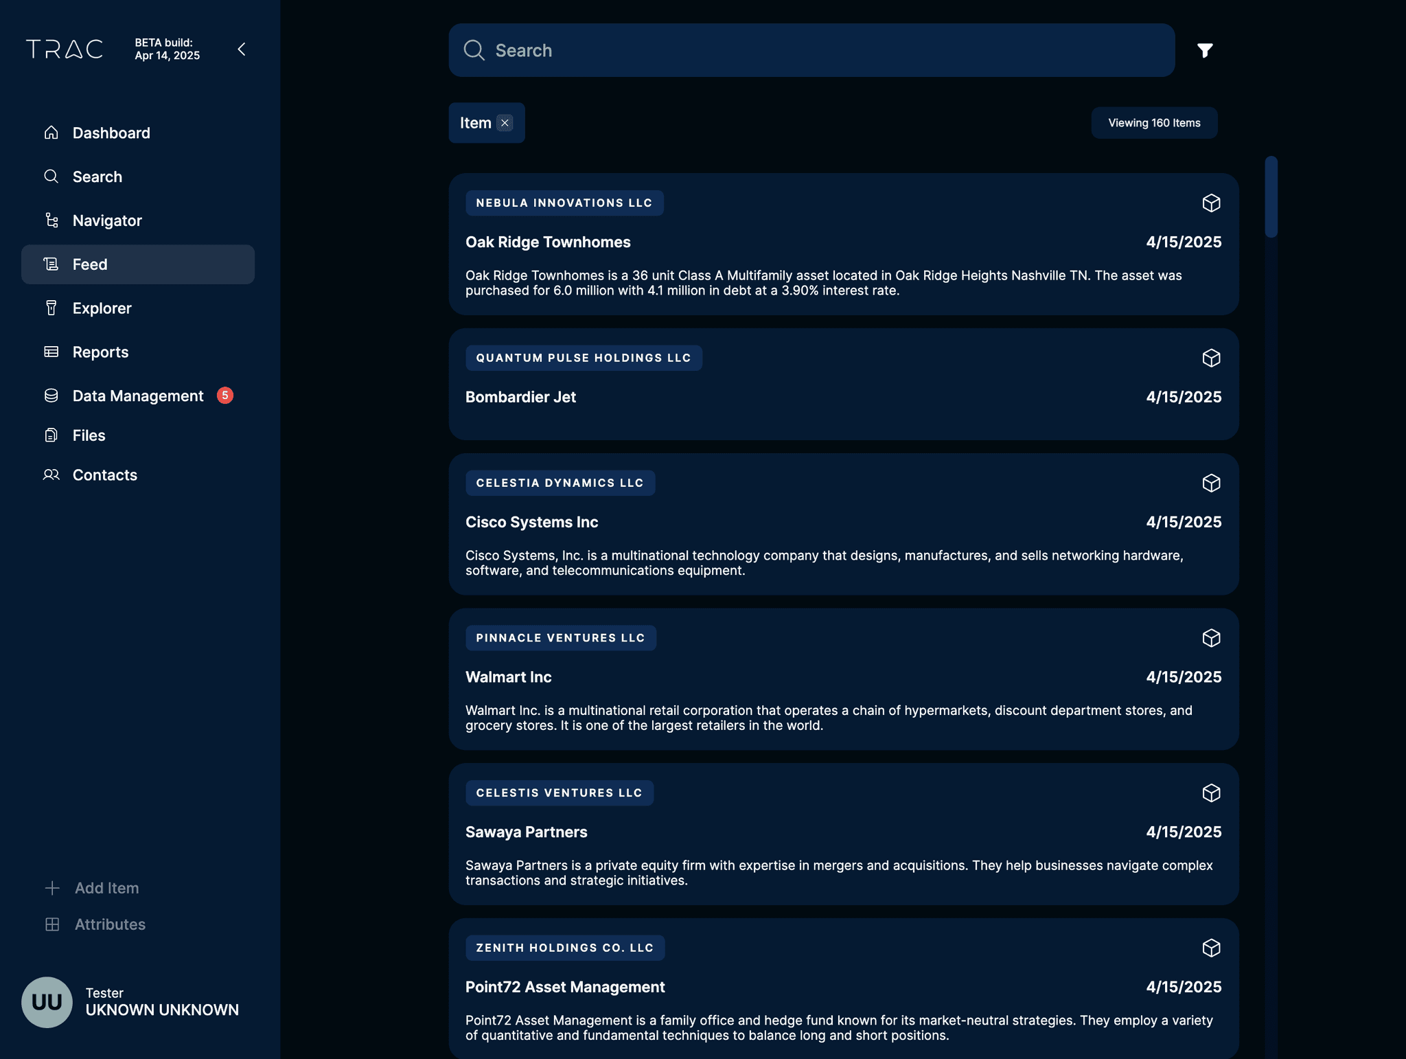Click the cube icon on Sawaya Partners card

pos(1211,793)
